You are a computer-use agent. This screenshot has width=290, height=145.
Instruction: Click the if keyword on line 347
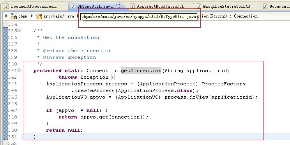pyautogui.click(x=49, y=110)
